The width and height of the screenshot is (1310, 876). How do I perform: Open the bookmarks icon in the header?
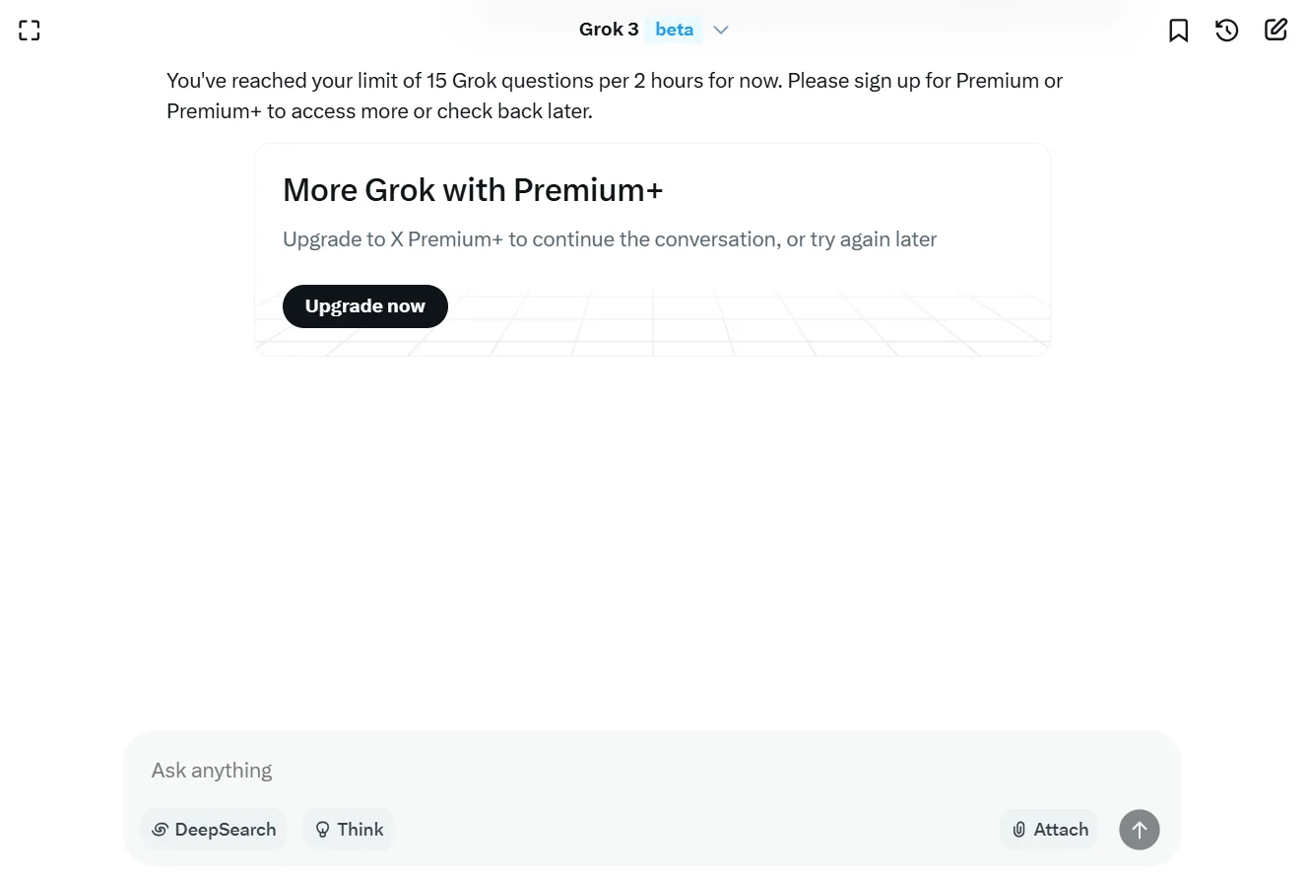tap(1178, 31)
